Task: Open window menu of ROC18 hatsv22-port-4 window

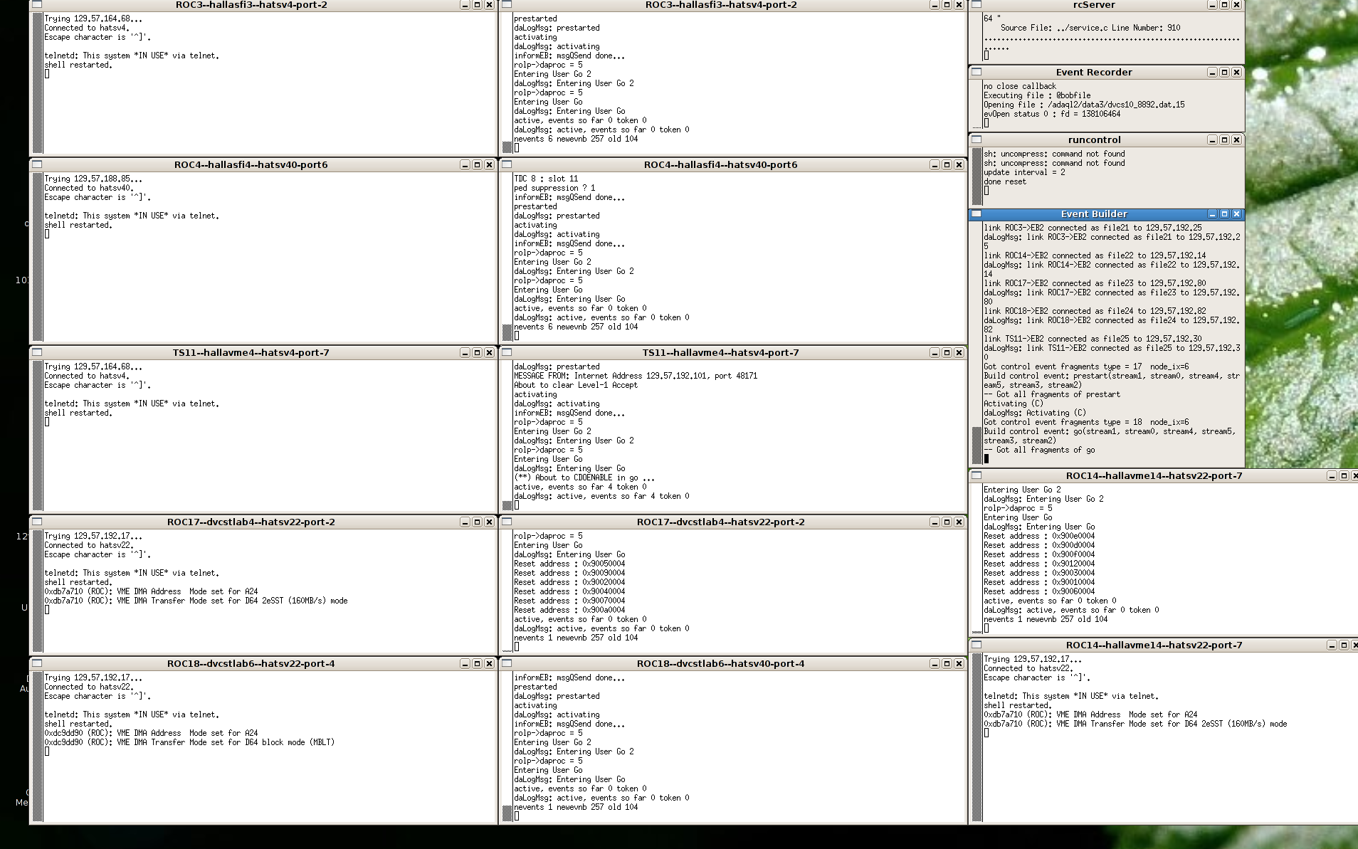Action: coord(37,663)
